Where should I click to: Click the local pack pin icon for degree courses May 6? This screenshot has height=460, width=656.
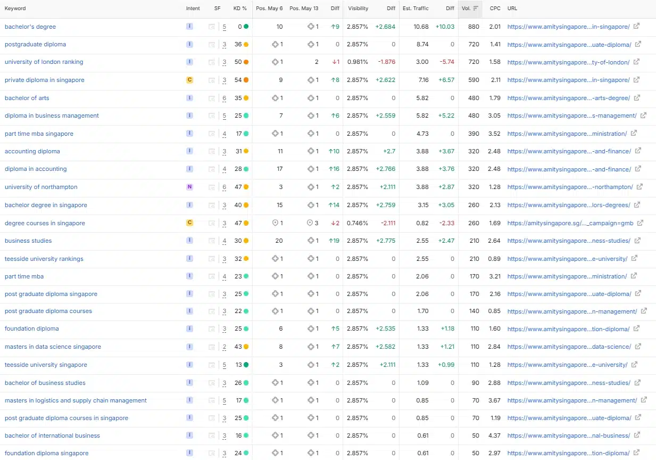[x=275, y=223]
